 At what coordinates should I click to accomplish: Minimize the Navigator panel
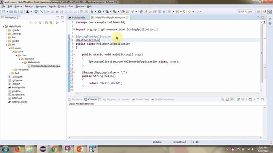click(x=58, y=17)
